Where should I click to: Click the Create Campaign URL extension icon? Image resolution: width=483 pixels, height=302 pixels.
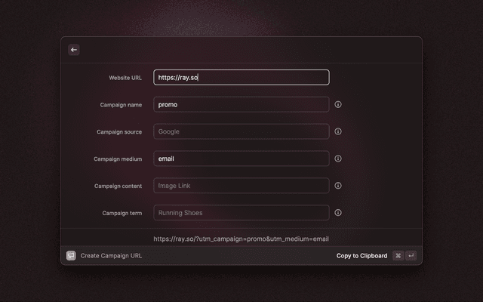[x=71, y=256]
